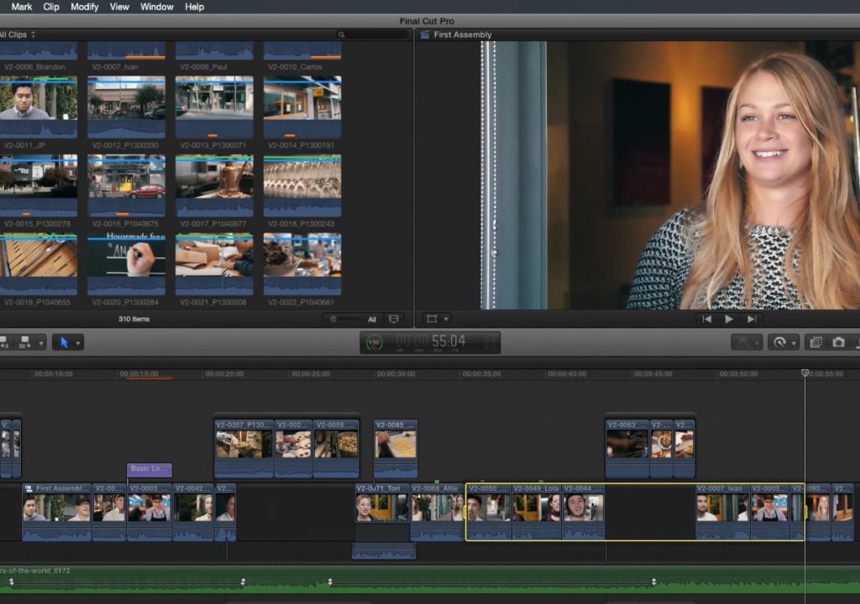Image resolution: width=860 pixels, height=604 pixels.
Task: Open the tool selection dropdown arrow
Action: tap(78, 344)
